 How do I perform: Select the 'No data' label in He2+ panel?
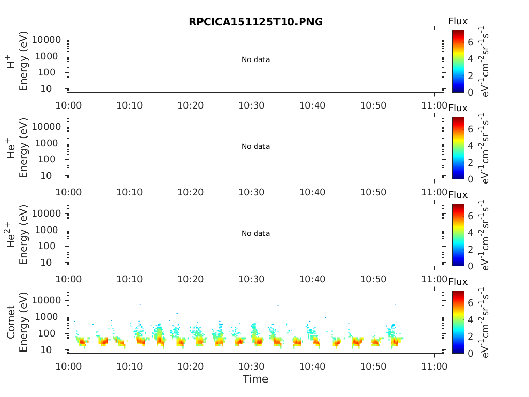(256, 233)
